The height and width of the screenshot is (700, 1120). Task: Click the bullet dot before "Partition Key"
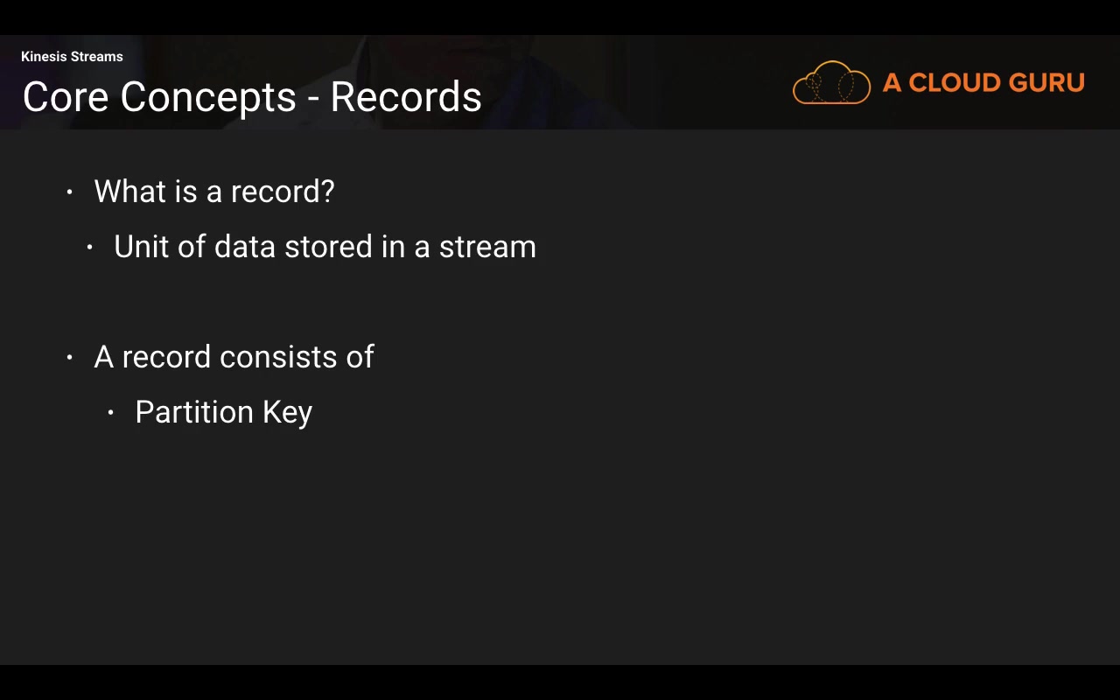pyautogui.click(x=111, y=412)
